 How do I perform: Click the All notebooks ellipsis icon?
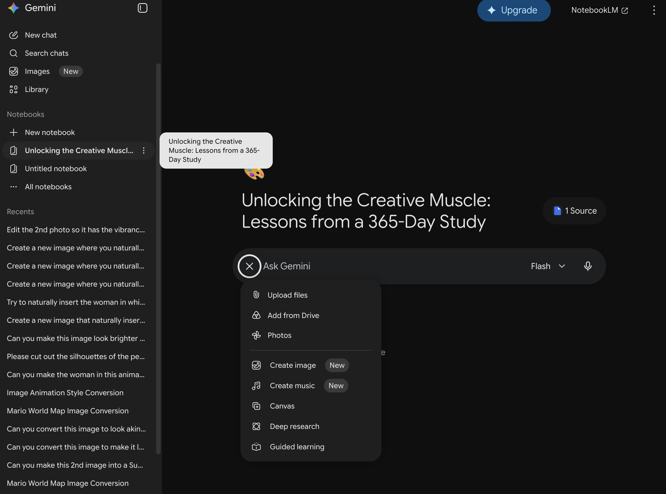coord(14,187)
